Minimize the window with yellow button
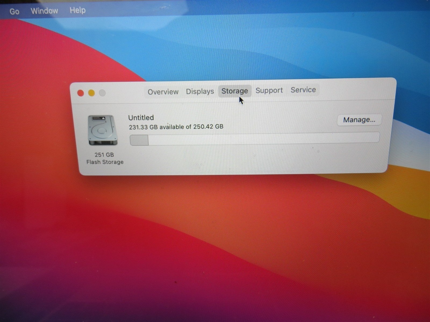This screenshot has width=430, height=322. click(91, 93)
